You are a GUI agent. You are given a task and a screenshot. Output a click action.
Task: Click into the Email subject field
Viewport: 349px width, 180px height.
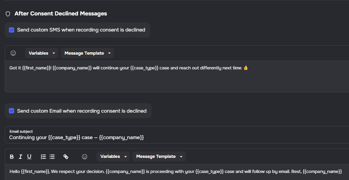coord(168,137)
